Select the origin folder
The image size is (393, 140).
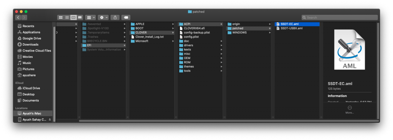click(x=249, y=24)
